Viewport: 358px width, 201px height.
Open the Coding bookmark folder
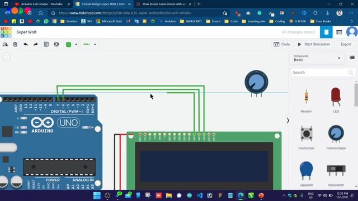[277, 21]
